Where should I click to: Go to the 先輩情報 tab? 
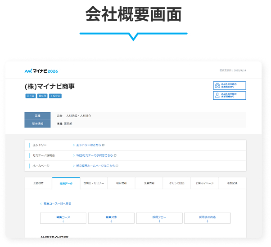click(149, 183)
